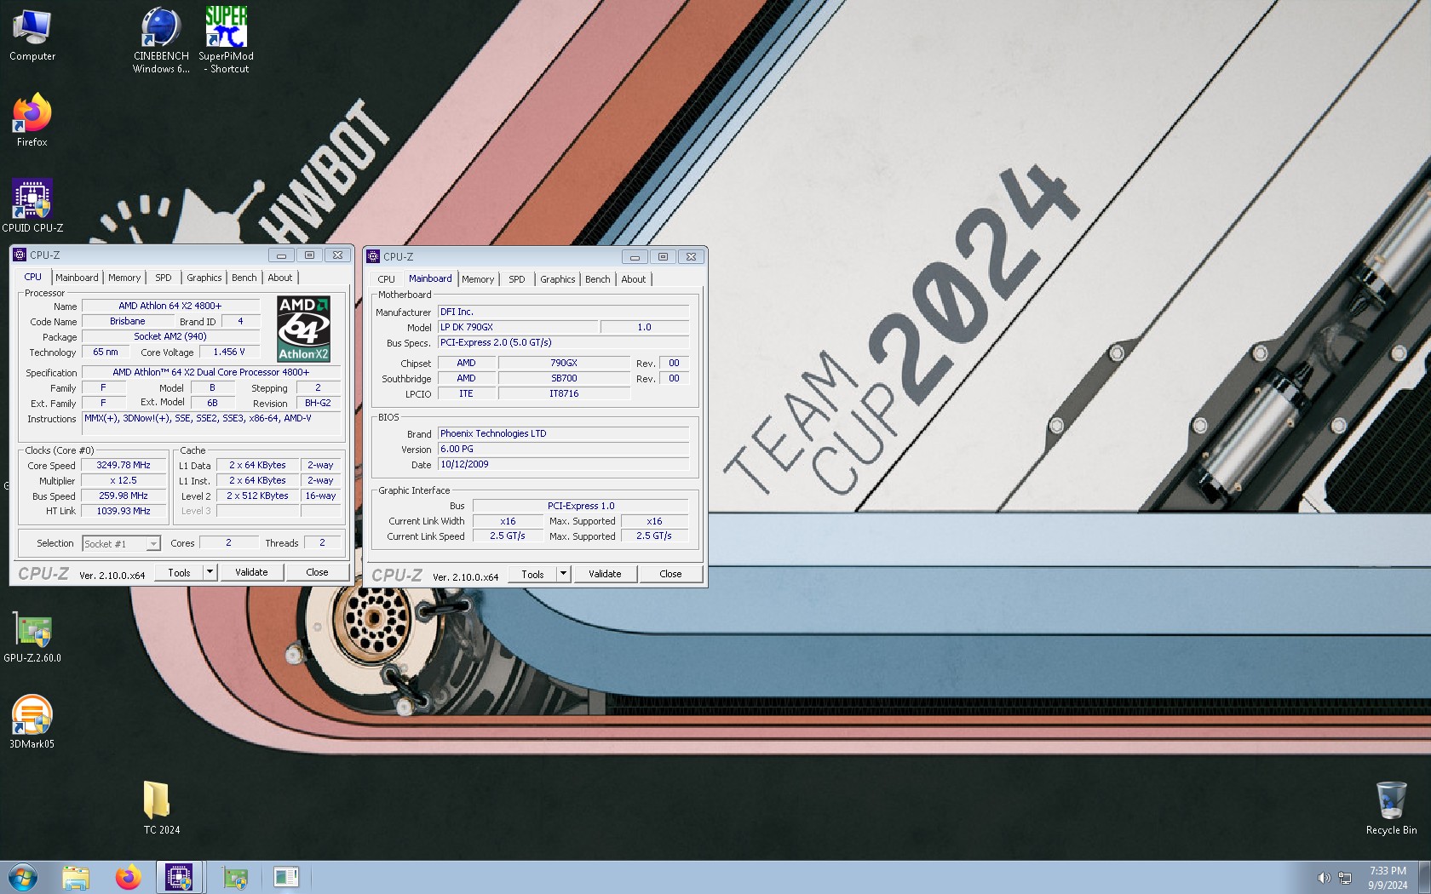Open Bench tab in left CPU-Z window
This screenshot has height=894, width=1431.
(x=244, y=278)
